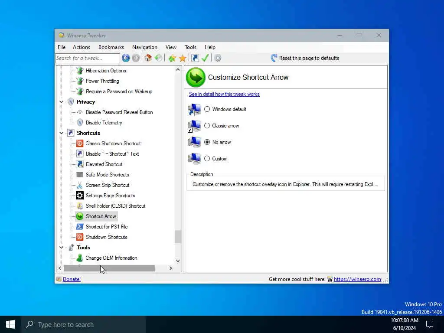Open the Actions menu
The height and width of the screenshot is (333, 444).
coord(82,47)
